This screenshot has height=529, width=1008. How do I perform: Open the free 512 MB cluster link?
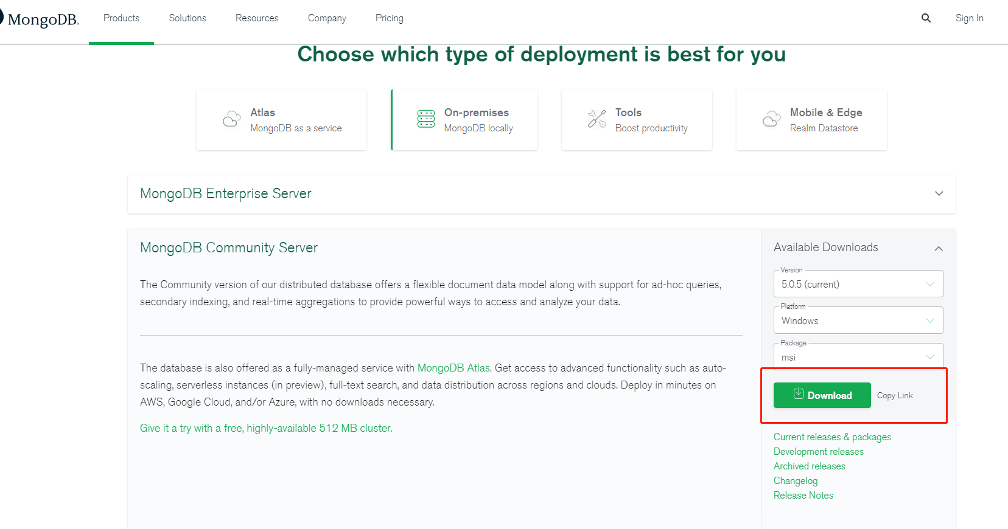266,428
